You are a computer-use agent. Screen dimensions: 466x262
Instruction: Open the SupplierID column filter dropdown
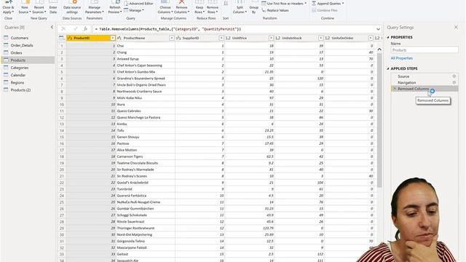[221, 38]
